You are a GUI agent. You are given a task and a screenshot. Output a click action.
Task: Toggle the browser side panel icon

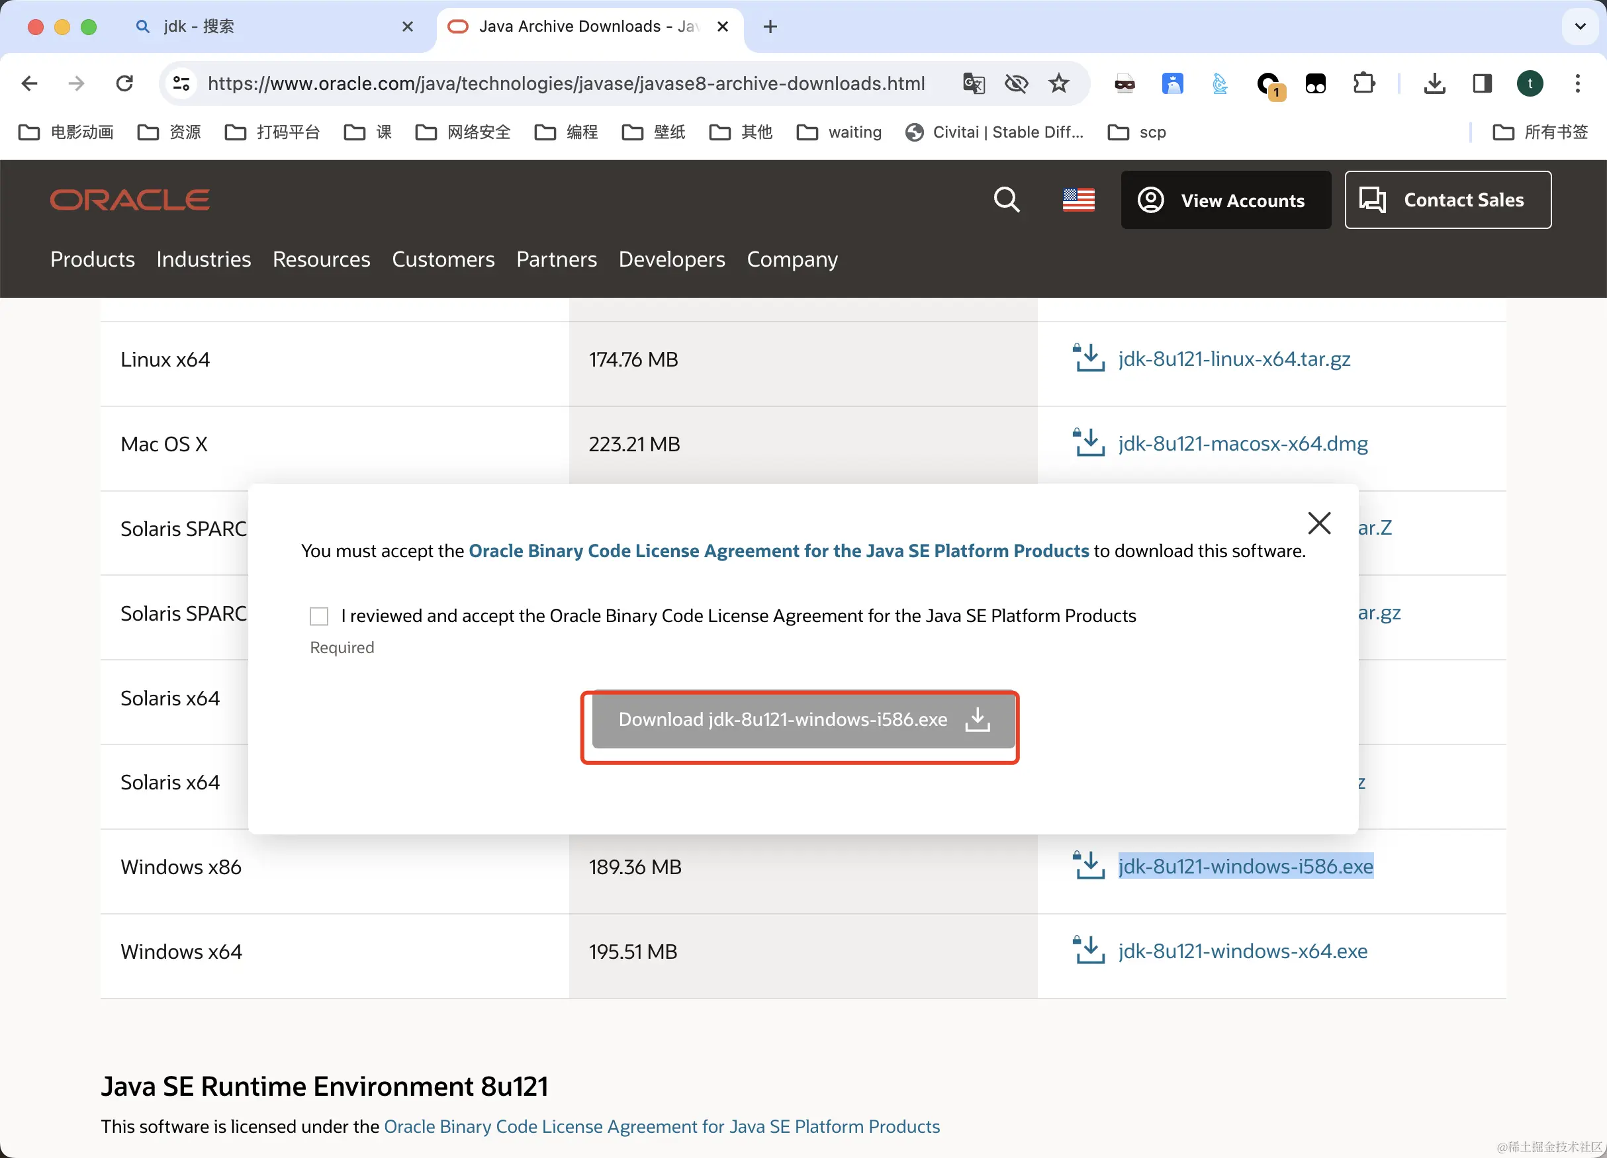1482,83
